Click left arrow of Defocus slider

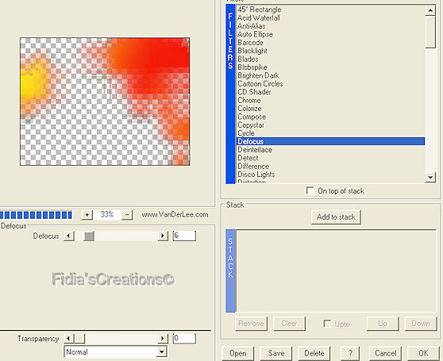69,236
